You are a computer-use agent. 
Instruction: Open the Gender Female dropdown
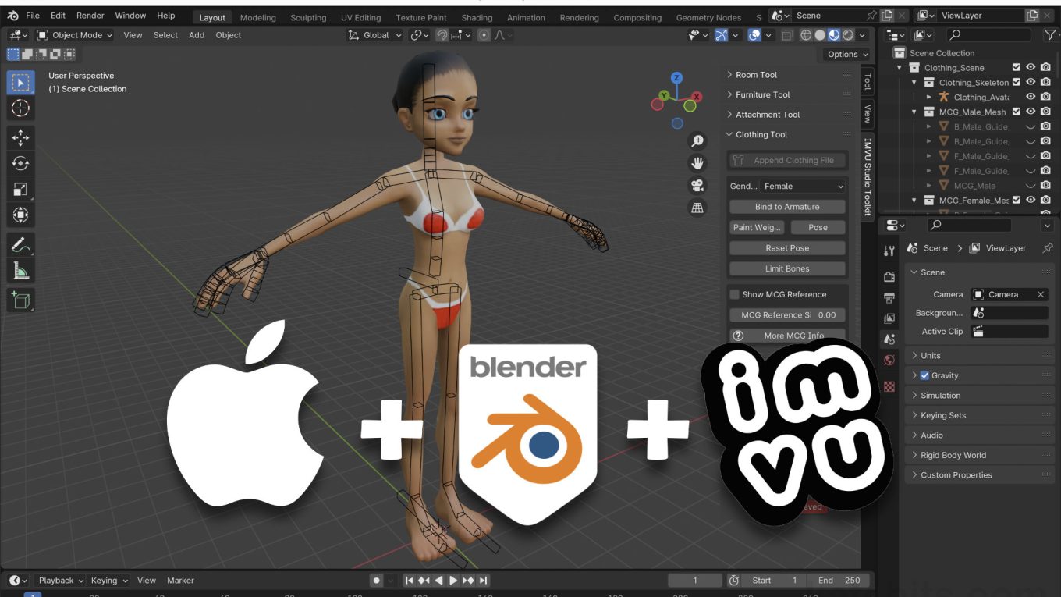(804, 187)
